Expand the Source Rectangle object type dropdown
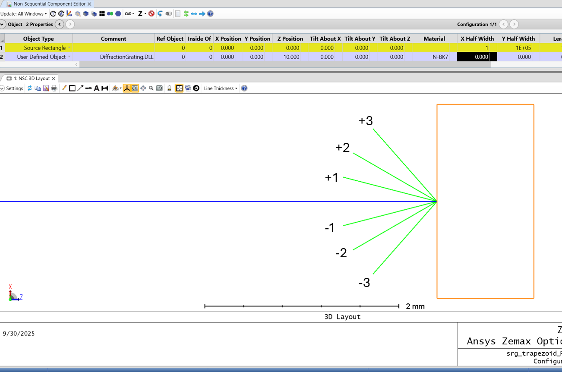The width and height of the screenshot is (562, 372). [x=69, y=48]
